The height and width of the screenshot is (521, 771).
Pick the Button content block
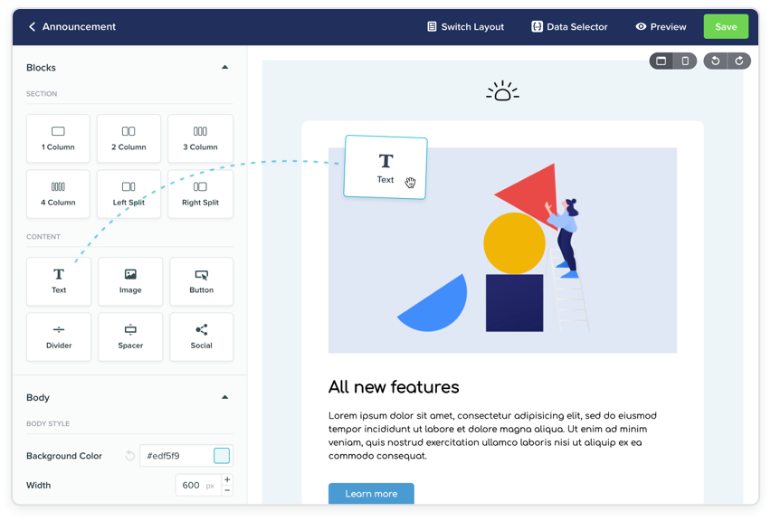[x=202, y=281]
